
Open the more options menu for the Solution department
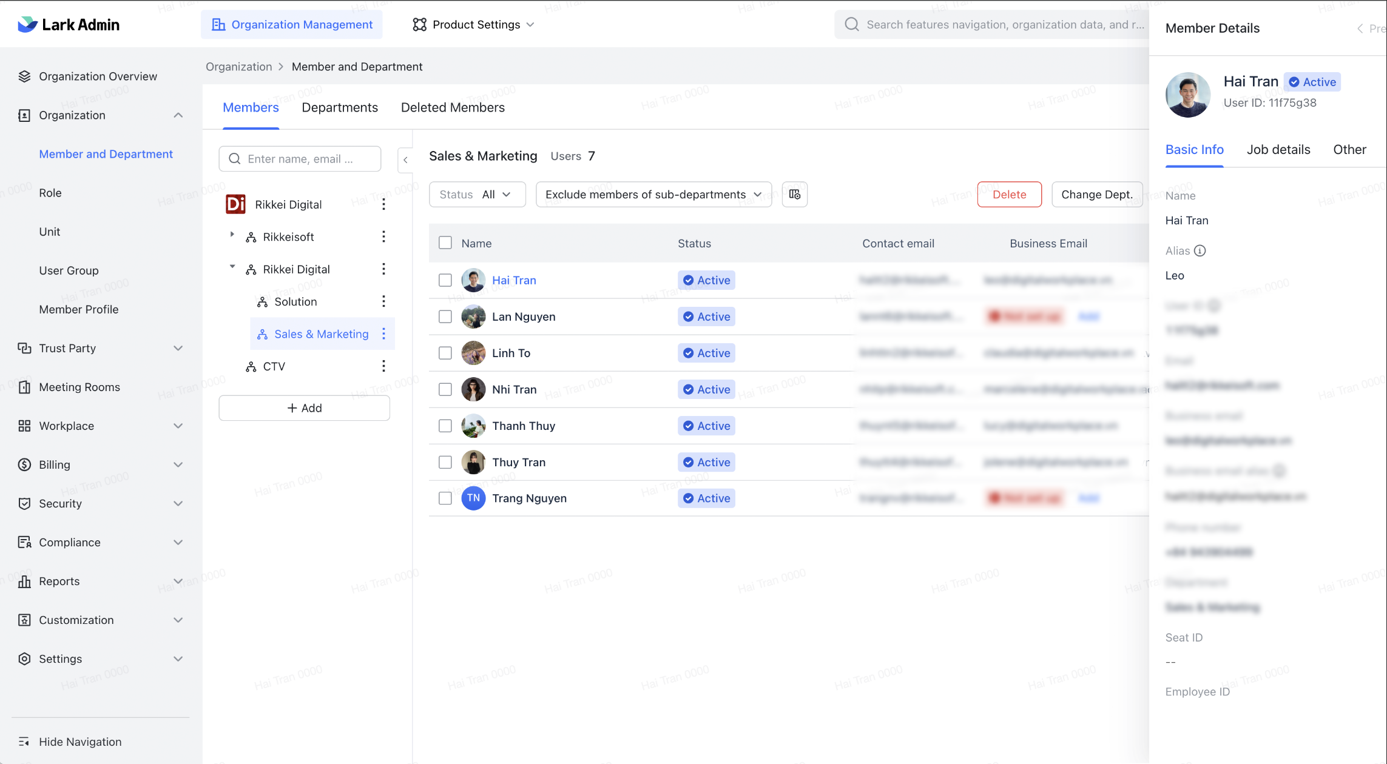click(x=383, y=301)
